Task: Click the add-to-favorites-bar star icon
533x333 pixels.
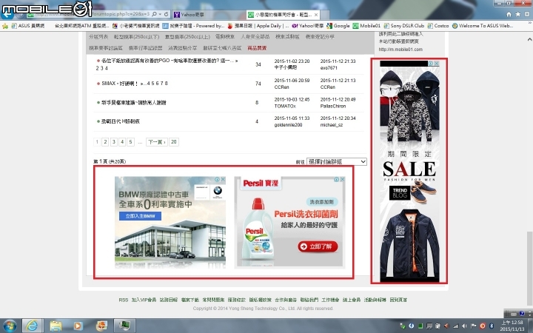Action: (x=5, y=26)
